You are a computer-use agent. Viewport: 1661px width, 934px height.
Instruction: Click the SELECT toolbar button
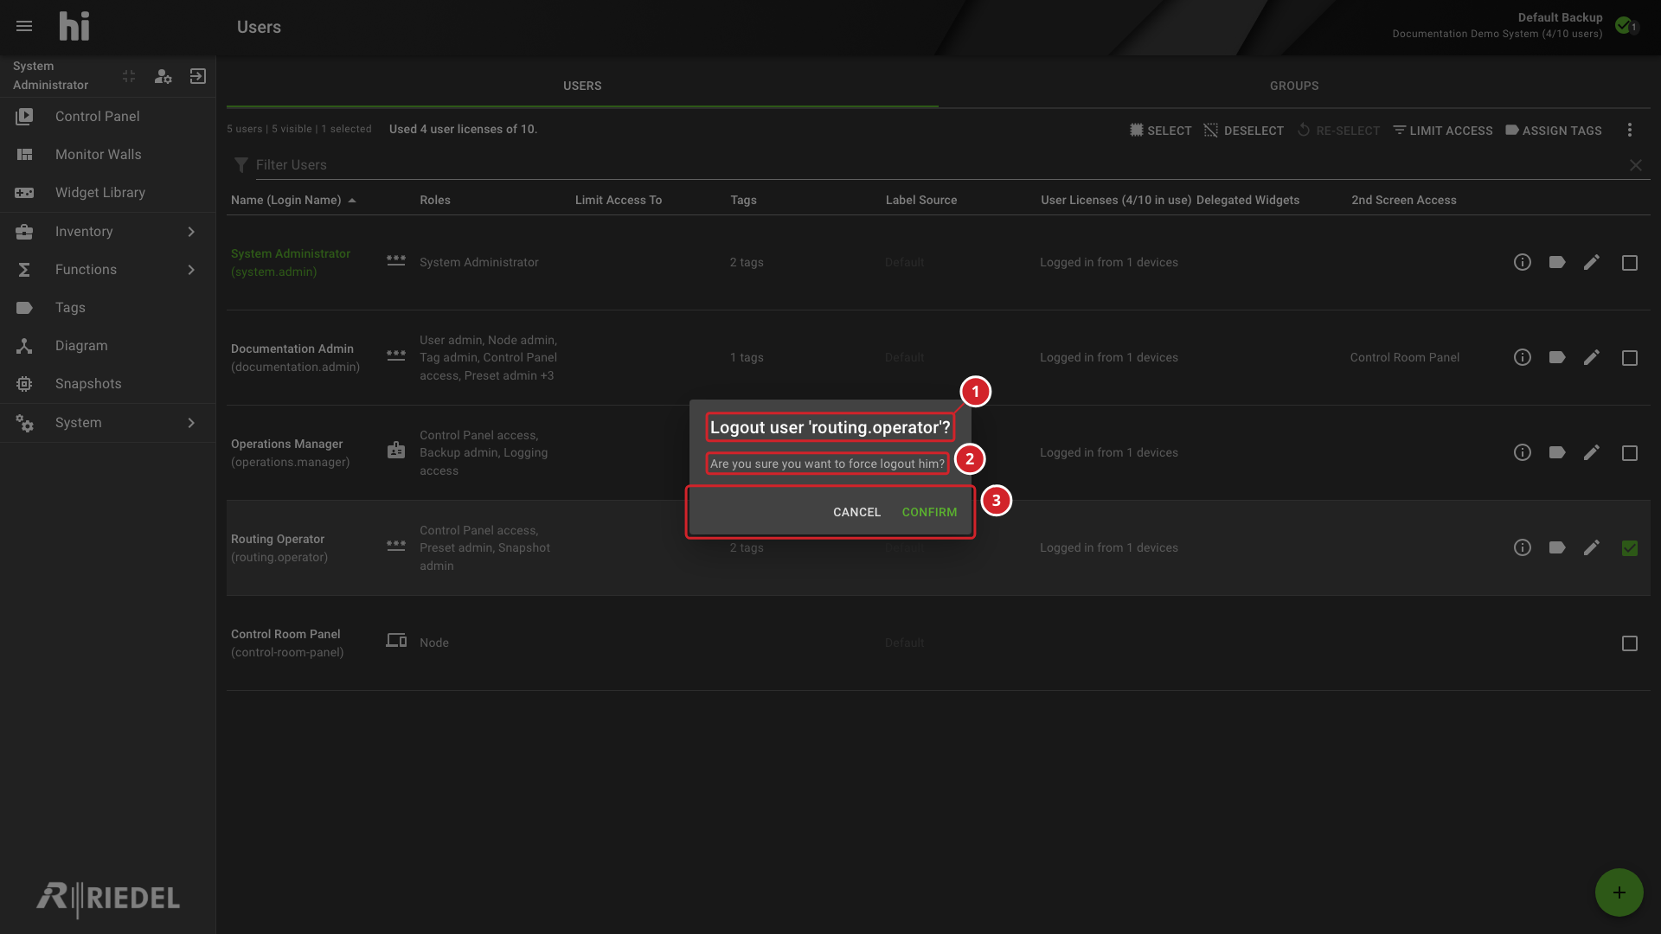click(x=1160, y=131)
